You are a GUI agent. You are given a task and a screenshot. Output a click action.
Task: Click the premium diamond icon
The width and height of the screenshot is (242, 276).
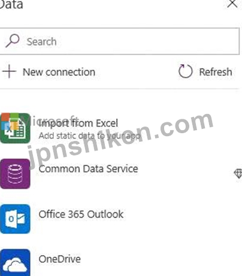tap(238, 173)
